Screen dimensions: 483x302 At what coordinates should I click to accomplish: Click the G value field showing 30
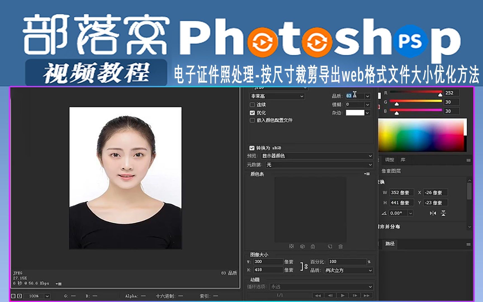(x=451, y=102)
